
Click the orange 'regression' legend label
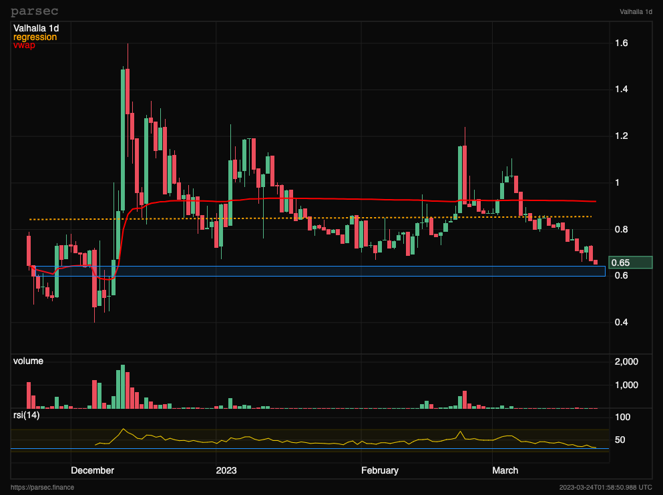35,37
